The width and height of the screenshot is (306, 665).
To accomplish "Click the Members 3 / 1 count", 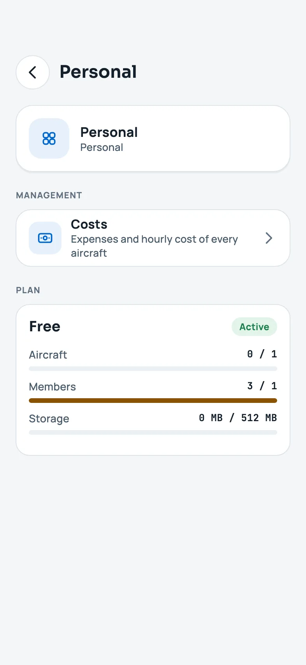I will click(x=262, y=386).
